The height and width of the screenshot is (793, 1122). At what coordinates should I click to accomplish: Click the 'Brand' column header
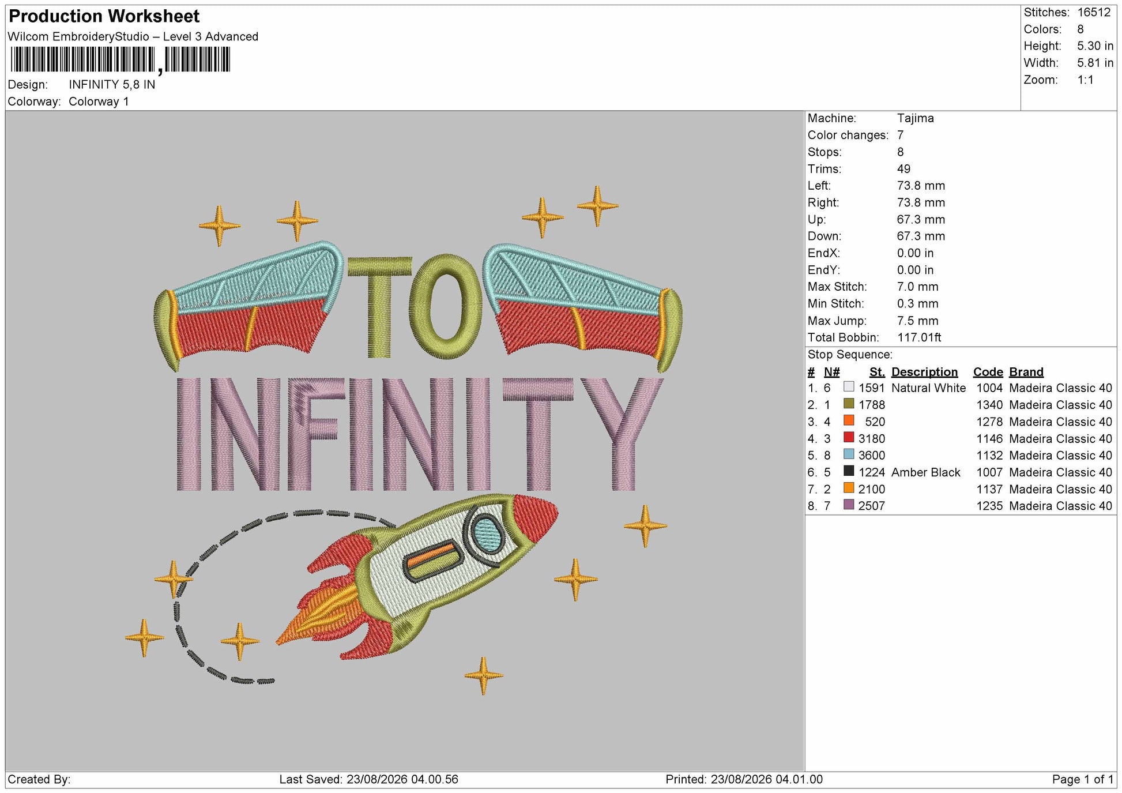[1026, 372]
